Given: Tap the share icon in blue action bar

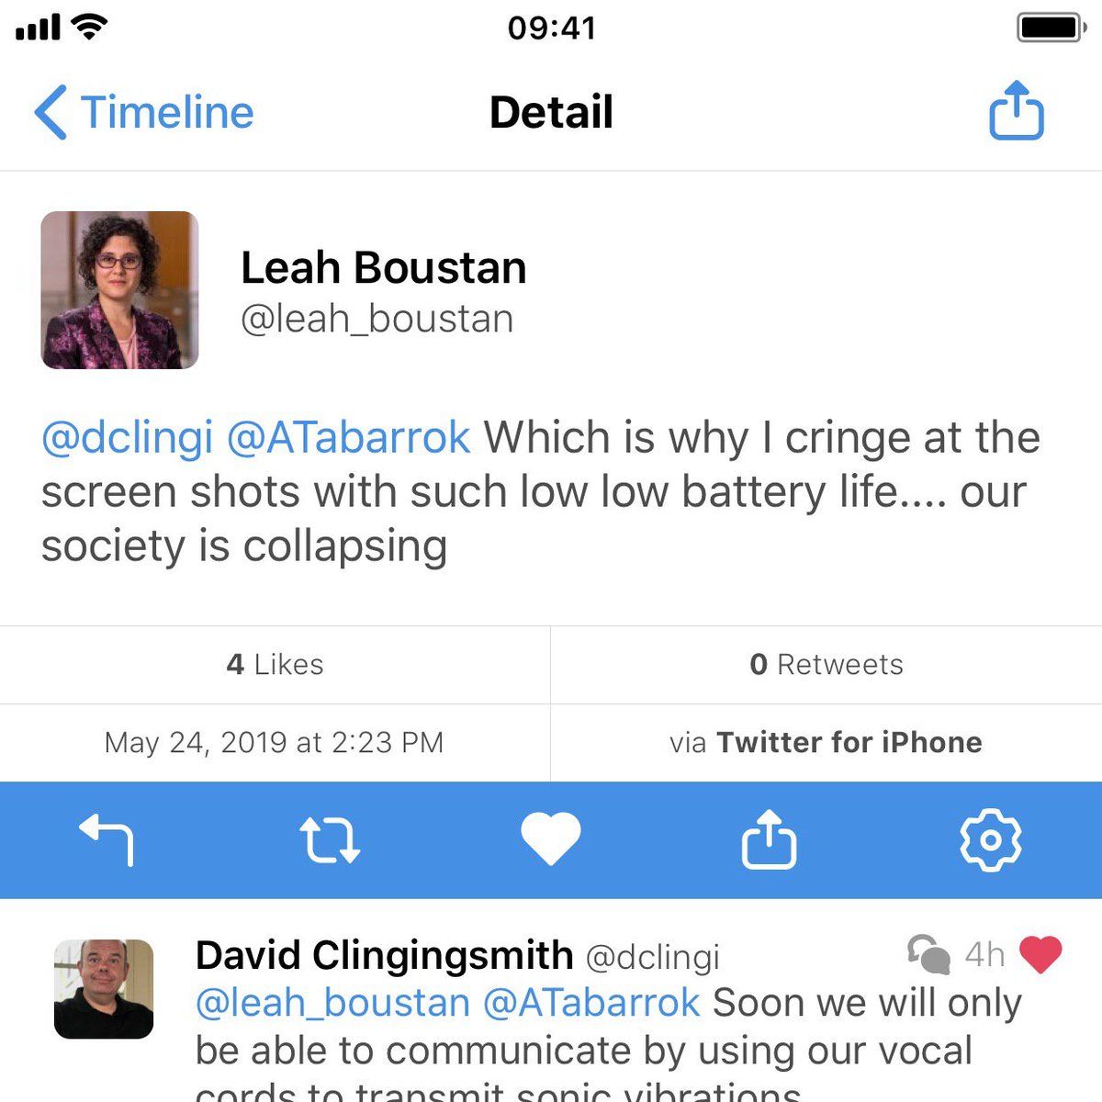Looking at the screenshot, I should 769,838.
